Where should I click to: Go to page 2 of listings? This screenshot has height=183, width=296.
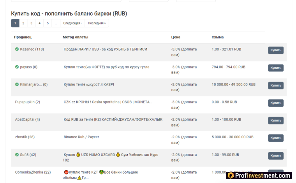(x=23, y=23)
